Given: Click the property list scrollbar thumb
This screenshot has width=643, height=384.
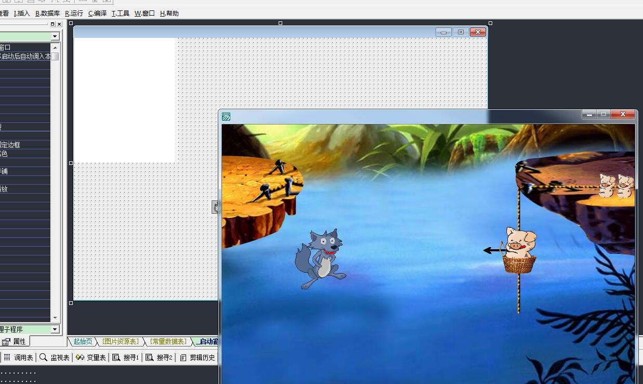Looking at the screenshot, I should pyautogui.click(x=55, y=56).
